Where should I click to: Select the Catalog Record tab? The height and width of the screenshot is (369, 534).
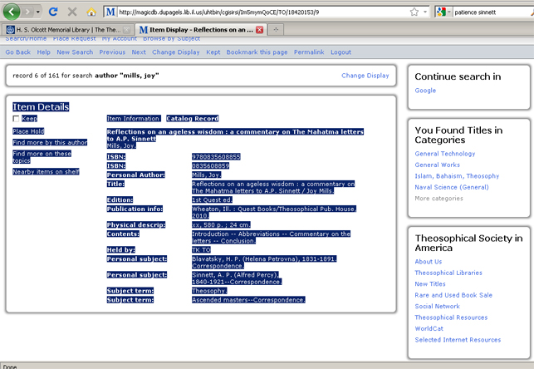193,119
